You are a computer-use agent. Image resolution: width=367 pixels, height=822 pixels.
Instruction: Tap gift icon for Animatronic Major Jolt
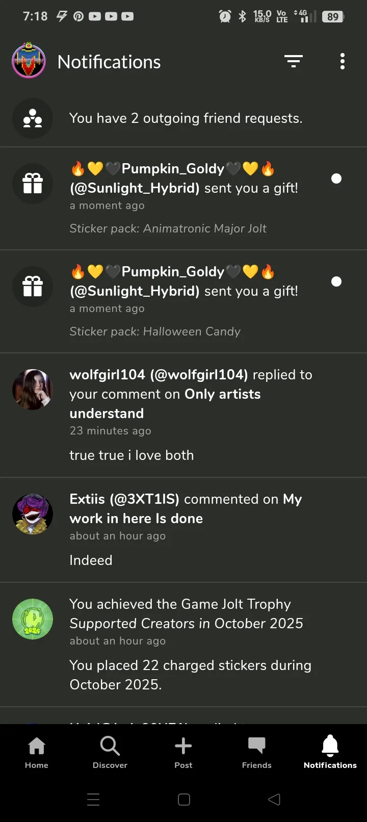33,184
